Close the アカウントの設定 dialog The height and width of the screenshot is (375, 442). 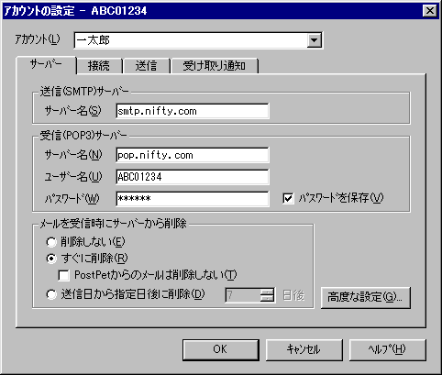pyautogui.click(x=430, y=11)
